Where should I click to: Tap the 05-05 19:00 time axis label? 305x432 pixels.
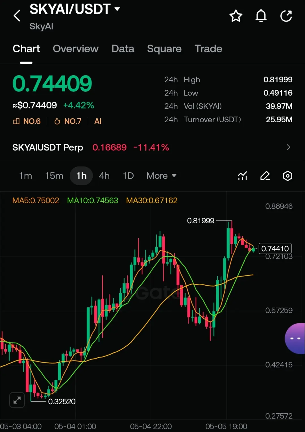[x=226, y=426]
